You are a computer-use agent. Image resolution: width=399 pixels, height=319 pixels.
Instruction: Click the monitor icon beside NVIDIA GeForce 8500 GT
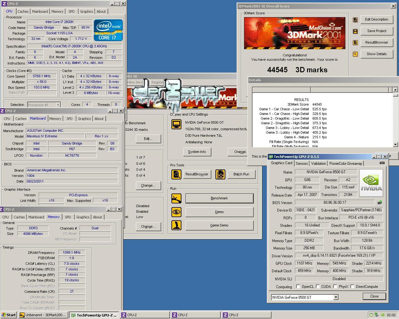176,124
